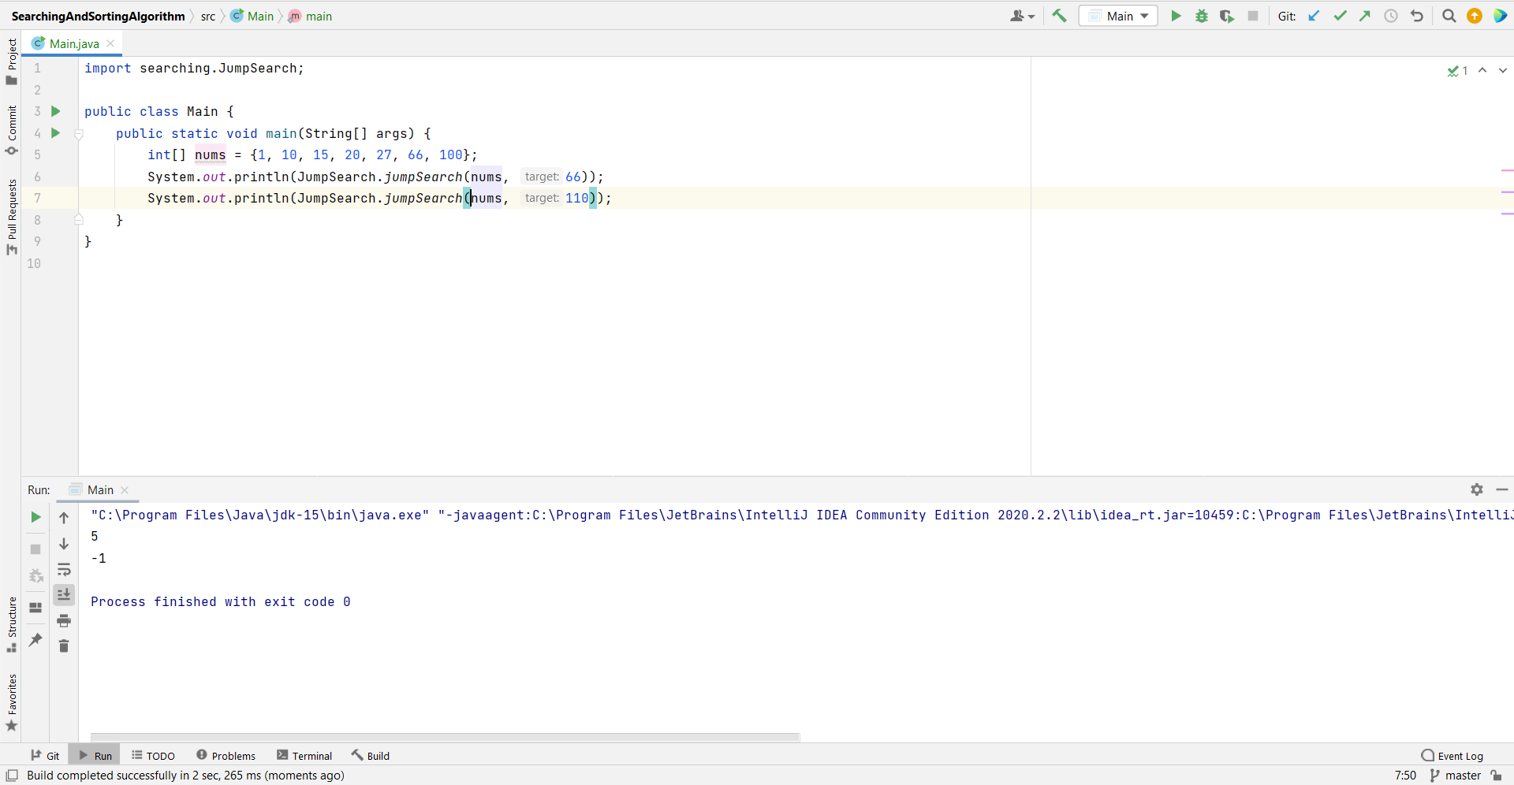The width and height of the screenshot is (1514, 785).
Task: Click SearchingAndSortingAlgorithm breadcrumb
Action: 98,16
